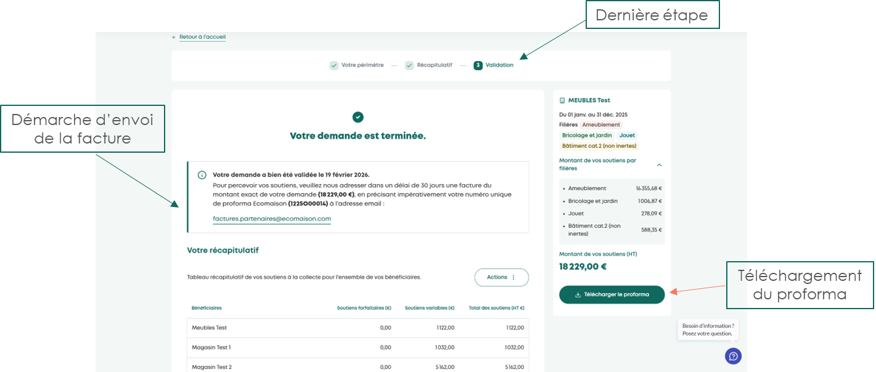Click the 'Du 01 janv. au 31 déc. 2025' date range

click(x=593, y=115)
